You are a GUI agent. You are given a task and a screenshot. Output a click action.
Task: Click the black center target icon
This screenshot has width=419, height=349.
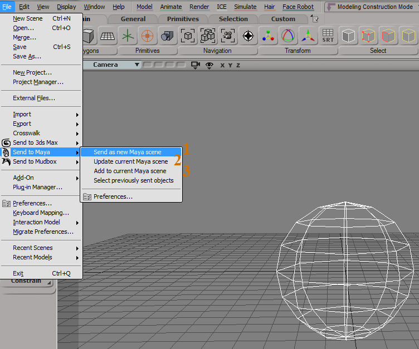click(x=248, y=36)
